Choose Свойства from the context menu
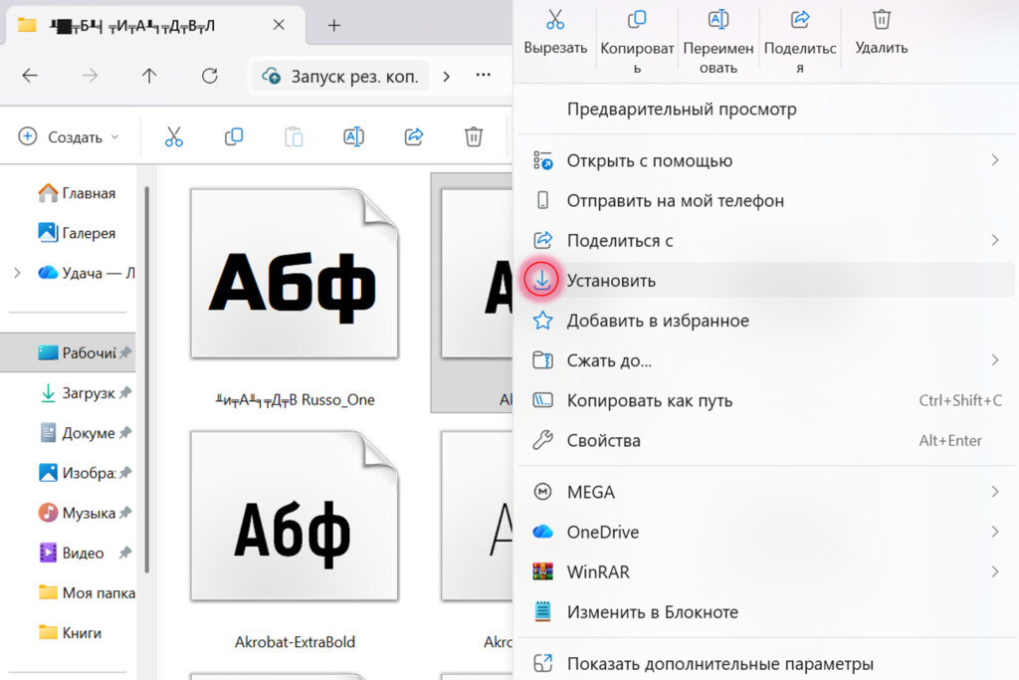 click(604, 440)
